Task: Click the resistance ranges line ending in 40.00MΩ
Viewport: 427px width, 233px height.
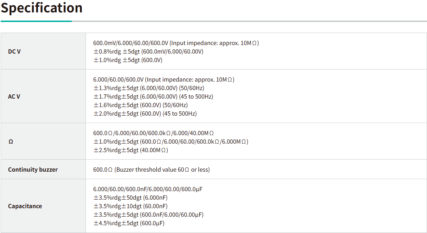Action: (x=153, y=133)
